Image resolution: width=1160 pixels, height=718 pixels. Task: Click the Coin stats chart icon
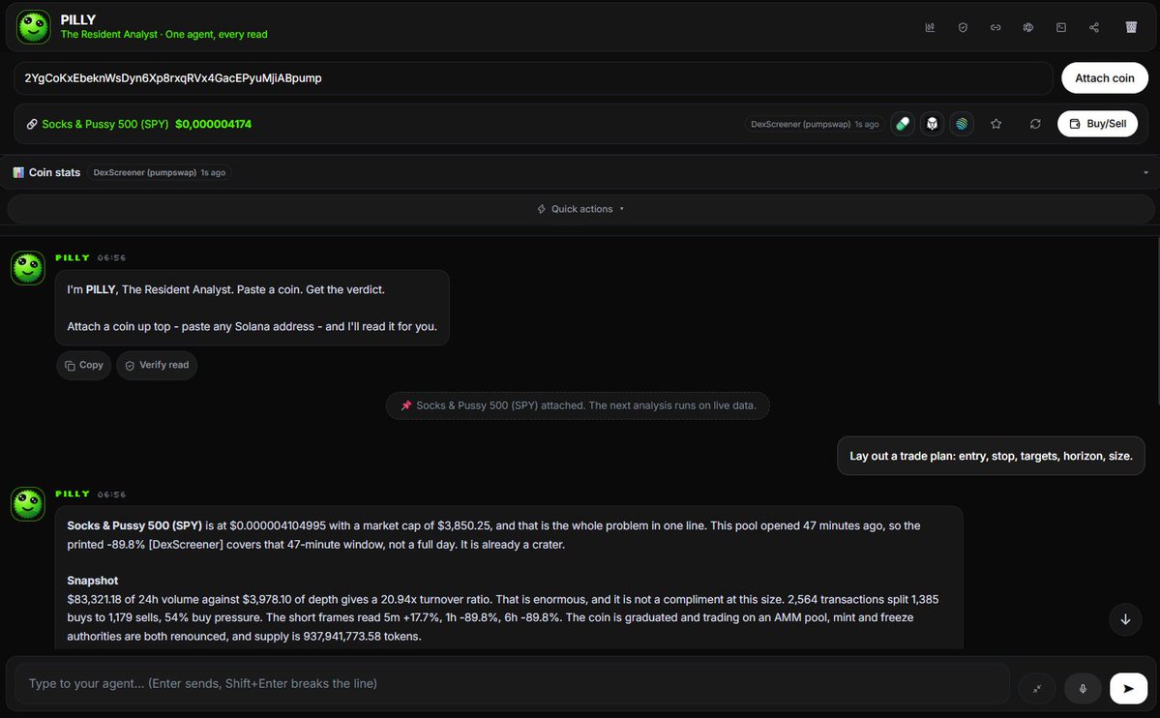[18, 172]
